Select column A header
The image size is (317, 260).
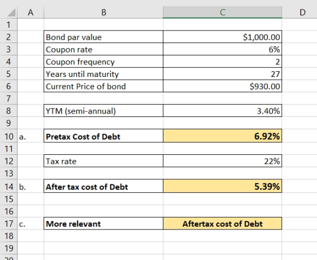click(31, 12)
